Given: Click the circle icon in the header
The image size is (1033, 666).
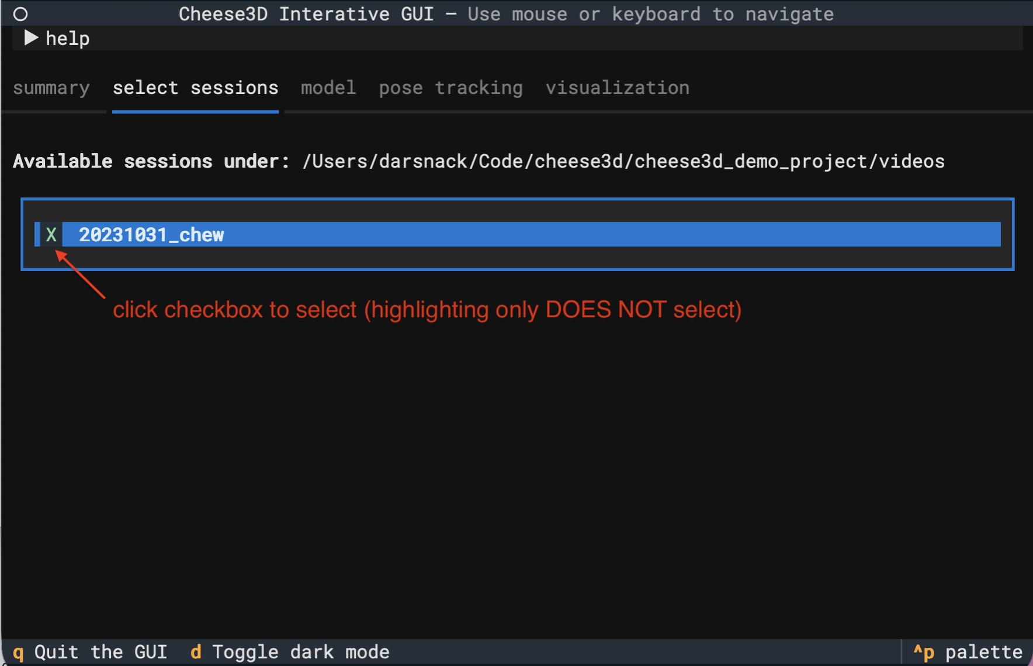Looking at the screenshot, I should [20, 14].
